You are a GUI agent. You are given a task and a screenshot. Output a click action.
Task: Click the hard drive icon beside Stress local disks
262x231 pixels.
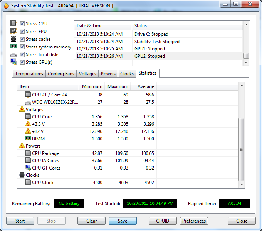coord(13,55)
